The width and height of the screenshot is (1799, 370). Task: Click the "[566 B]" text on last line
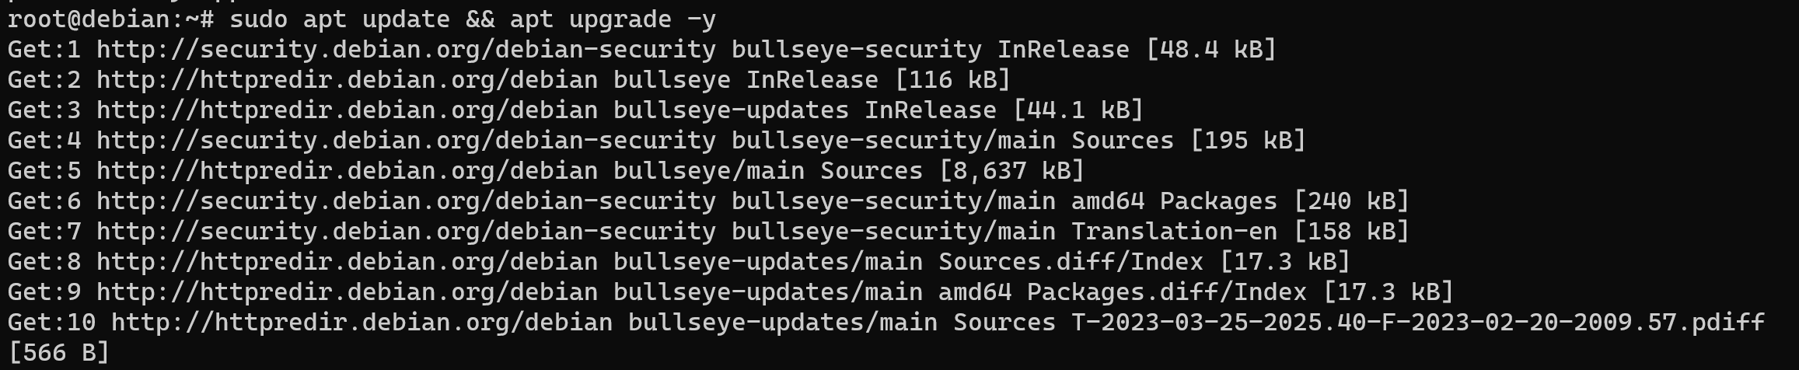[58, 354]
